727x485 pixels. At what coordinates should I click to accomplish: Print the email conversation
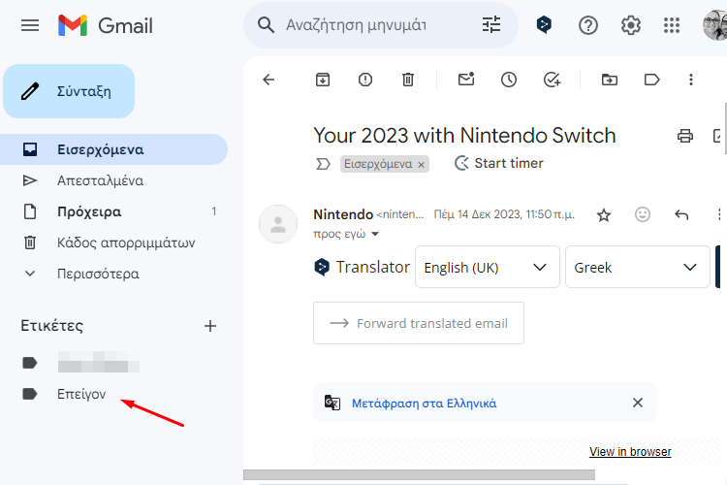tap(684, 136)
